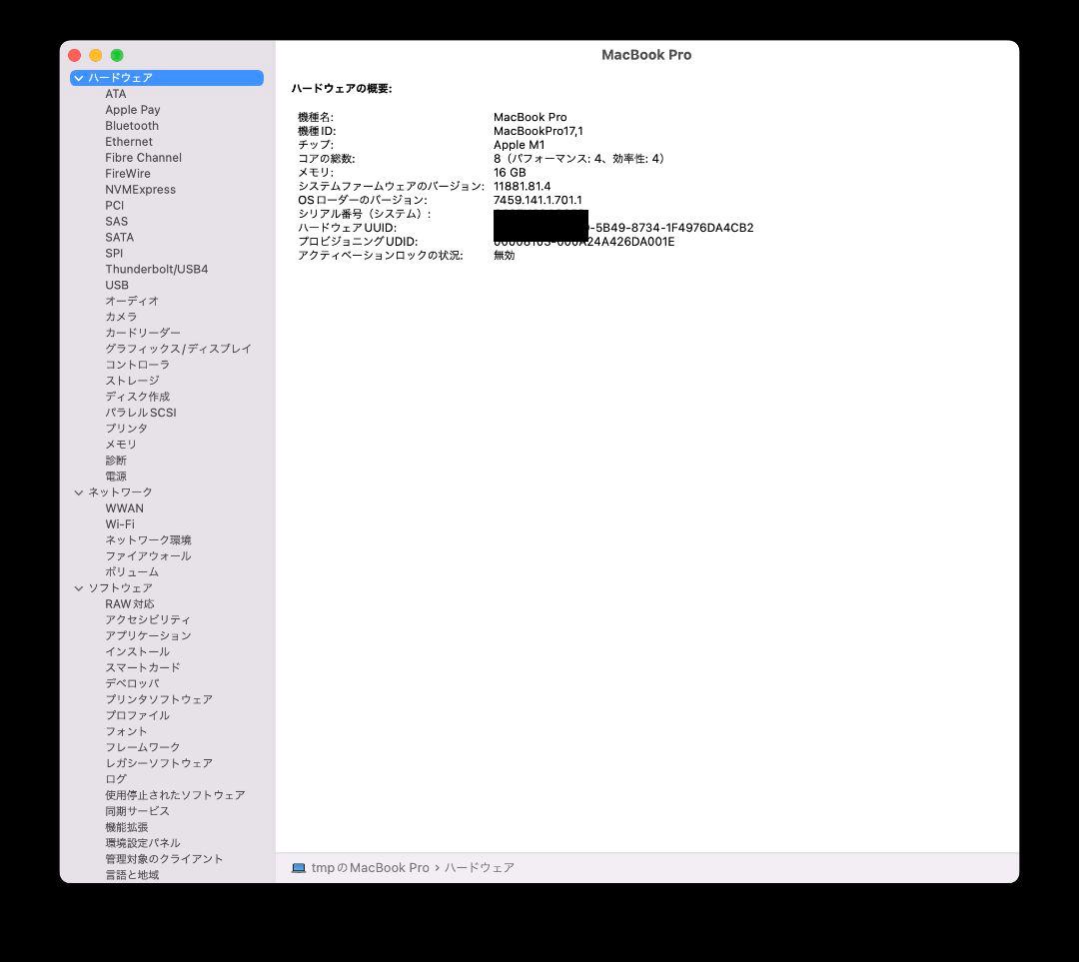
Task: Open the USB hardware report
Action: [x=115, y=285]
